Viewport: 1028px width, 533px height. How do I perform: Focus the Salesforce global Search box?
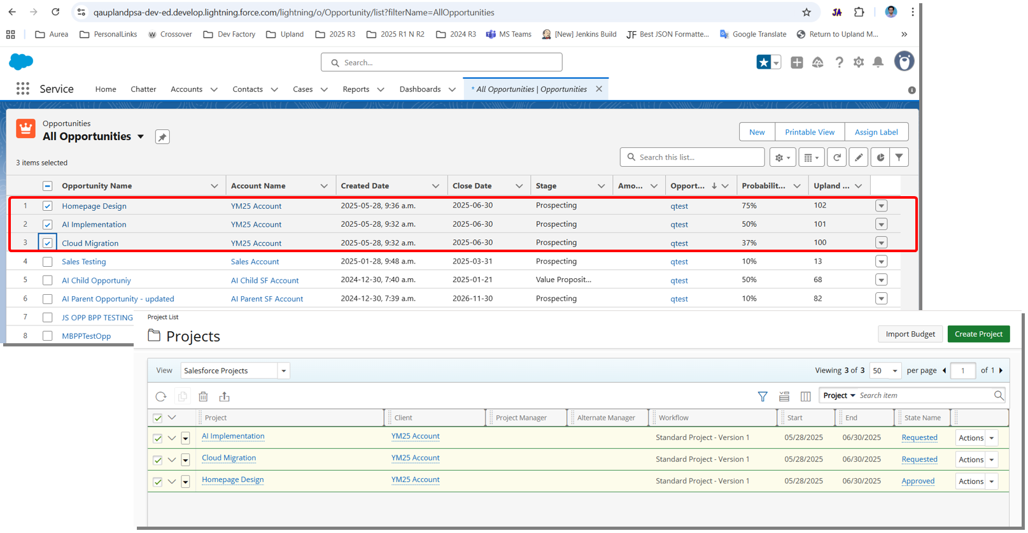click(x=442, y=62)
